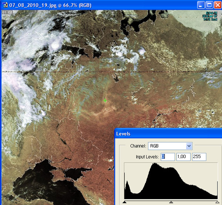Open the Channel dropdown arrow
This screenshot has width=222, height=205.
point(189,146)
